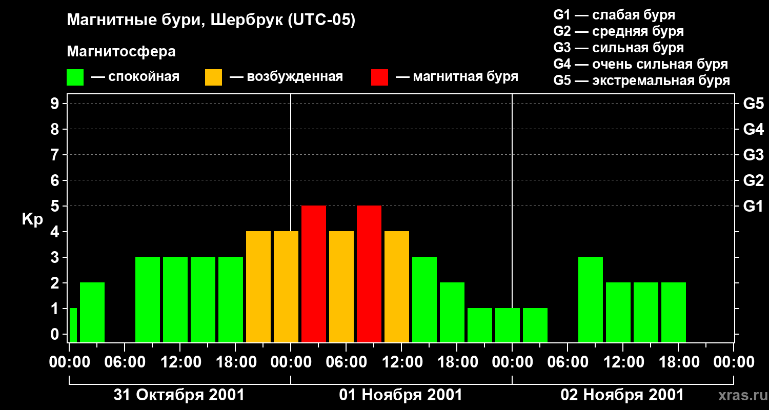Viewport: 769px width, 410px height.
Task: Click the 18:00 time label under 02 Ноября
Action: point(678,362)
